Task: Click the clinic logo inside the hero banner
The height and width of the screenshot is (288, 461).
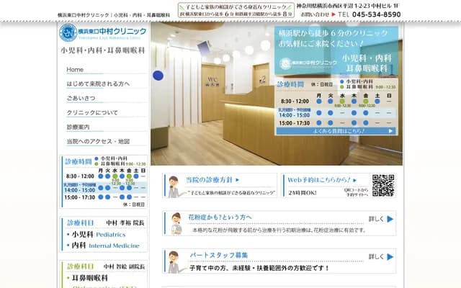Action: pyautogui.click(x=308, y=63)
